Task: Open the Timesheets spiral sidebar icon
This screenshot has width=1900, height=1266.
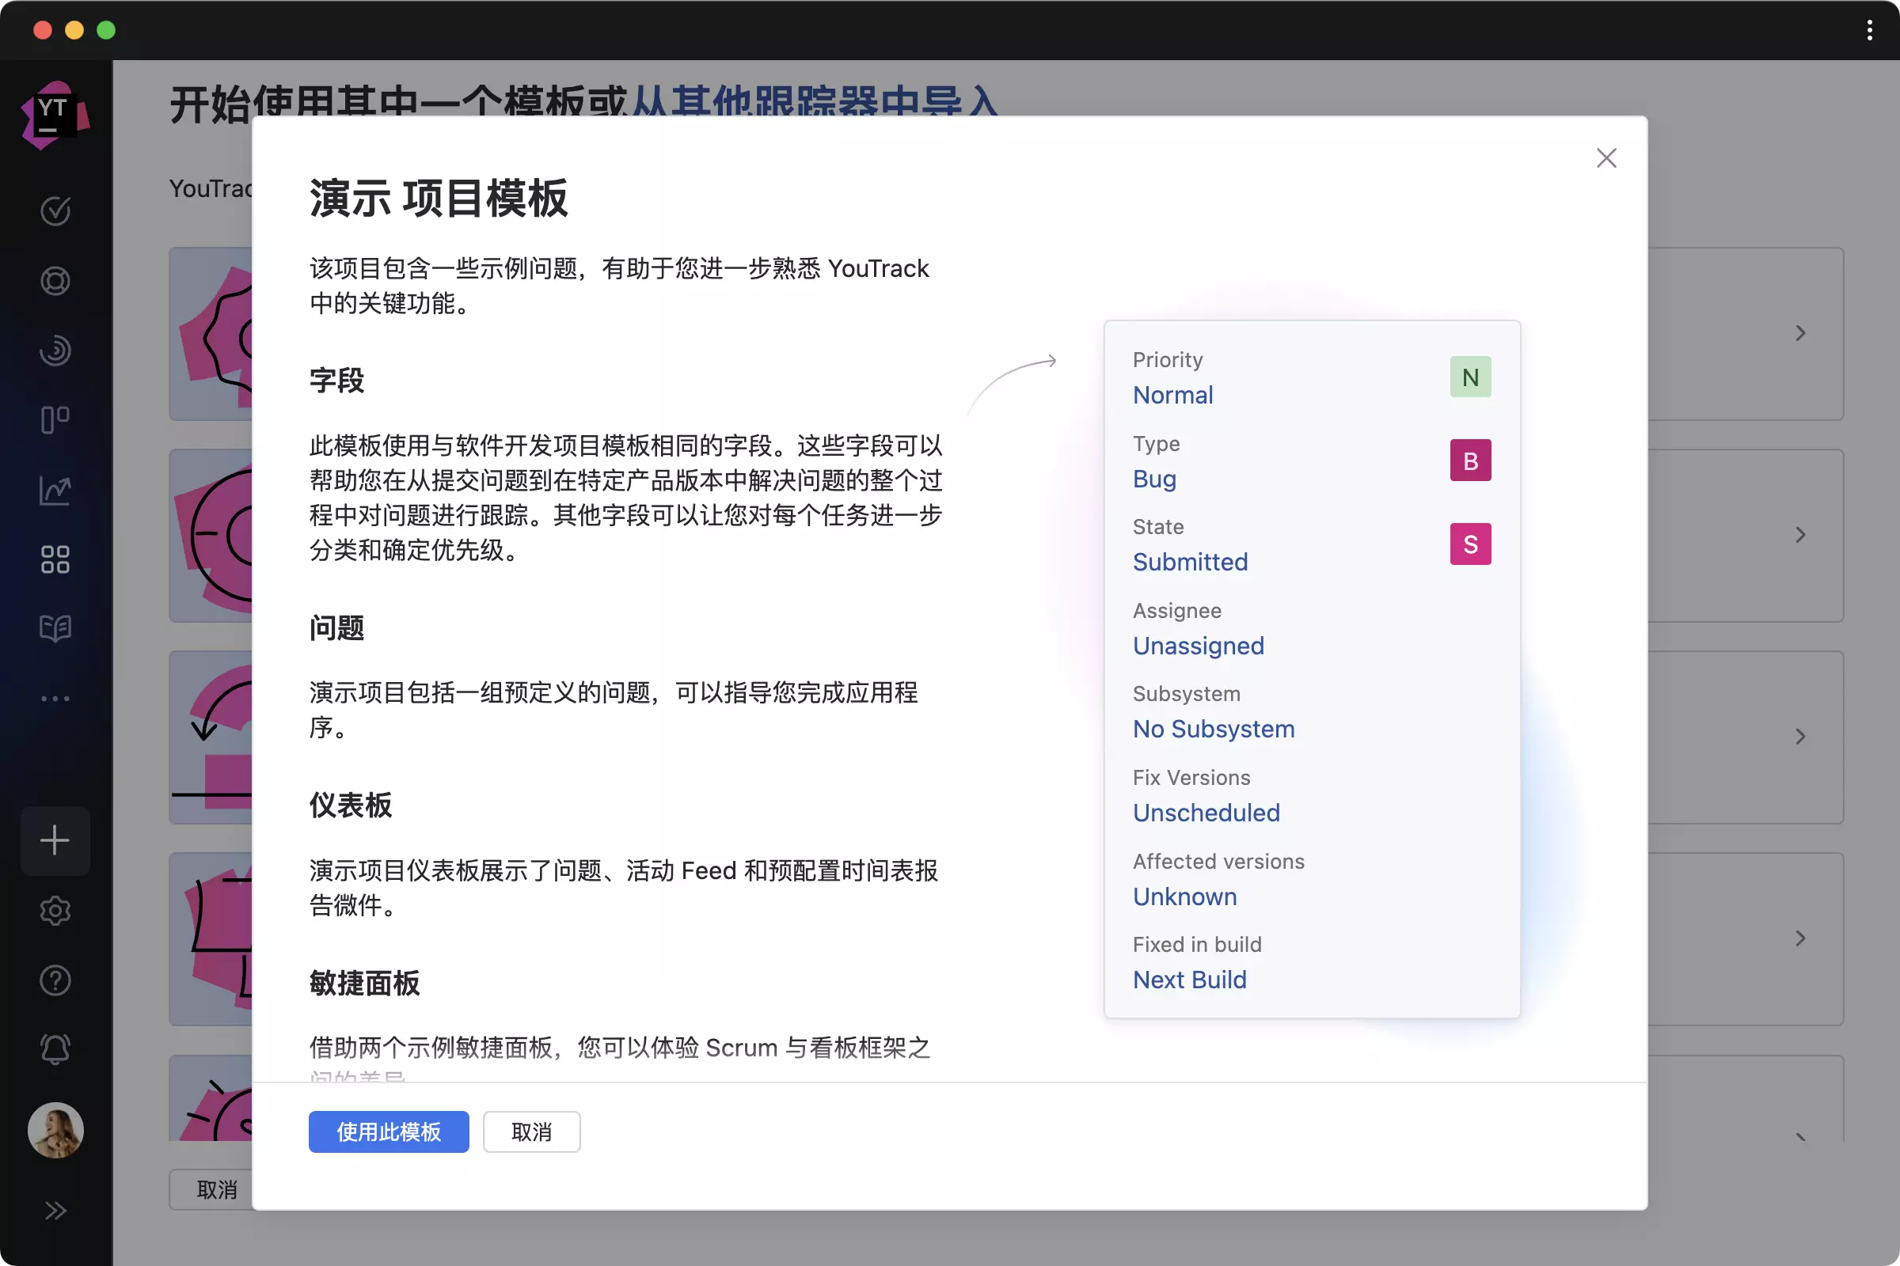Action: tap(55, 351)
